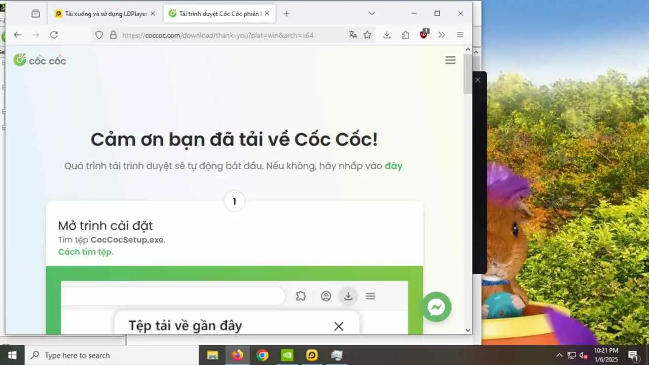Screen dimensions: 649x365
Task: Open the Firefox downloads panel
Action: point(387,35)
